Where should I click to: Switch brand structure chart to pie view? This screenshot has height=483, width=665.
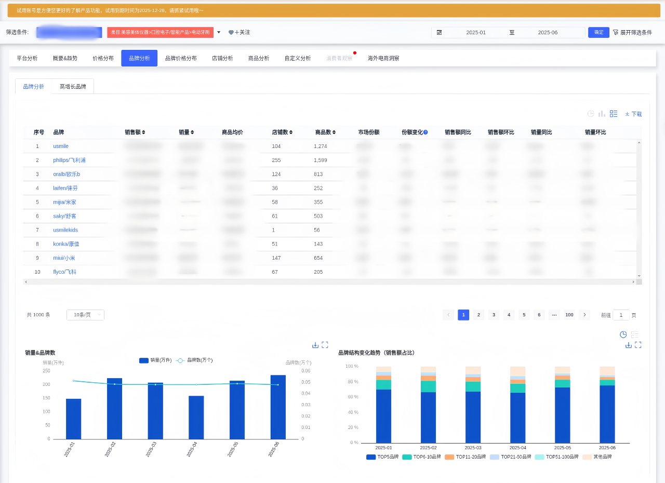click(623, 334)
